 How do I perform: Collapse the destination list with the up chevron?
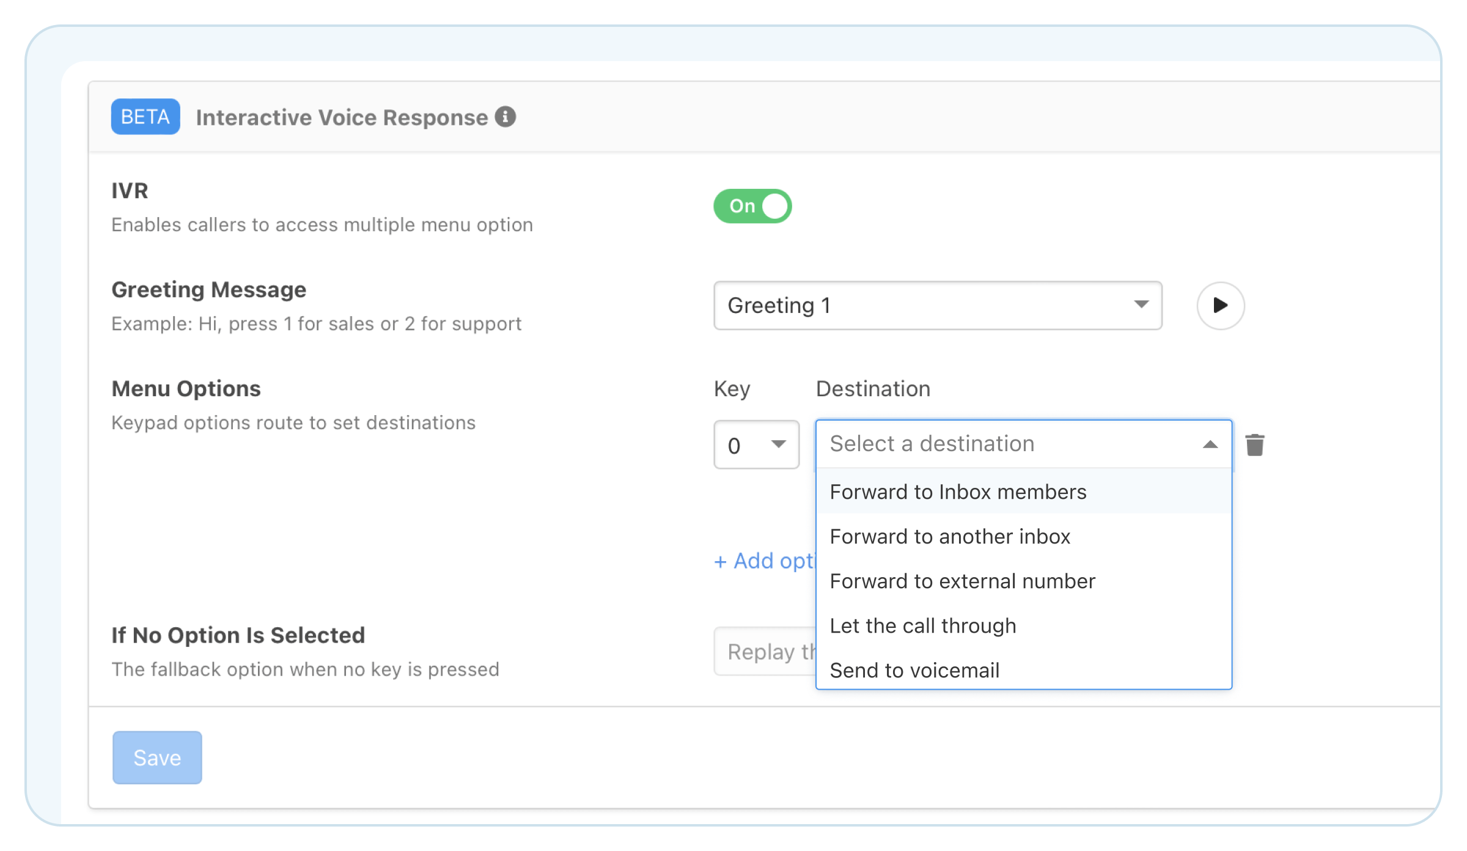[1211, 444]
